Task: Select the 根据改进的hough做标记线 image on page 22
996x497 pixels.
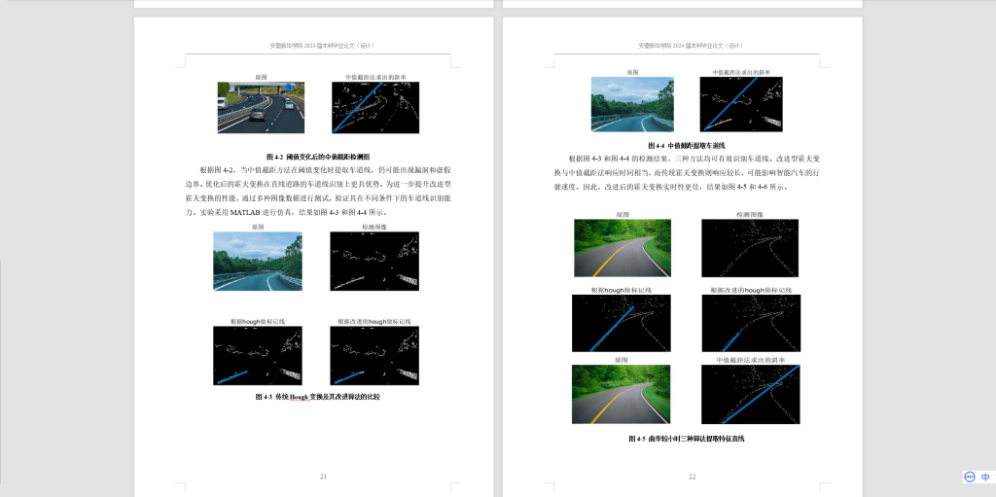Action: coord(752,323)
